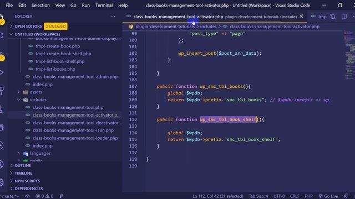Open the Edit menu
The width and height of the screenshot is (355, 199).
tap(22, 5)
